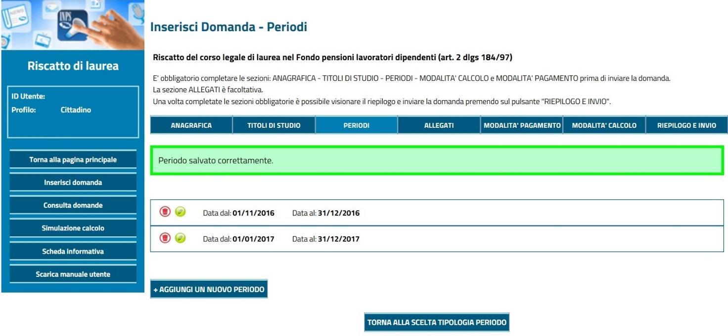Click Aggiungi un nuovo periodo button
This screenshot has width=728, height=336.
(209, 289)
